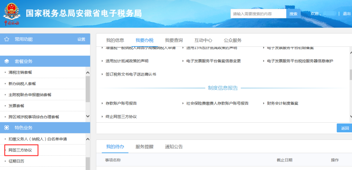
Task: Switch to 我的信息 tab
Action: (x=115, y=40)
